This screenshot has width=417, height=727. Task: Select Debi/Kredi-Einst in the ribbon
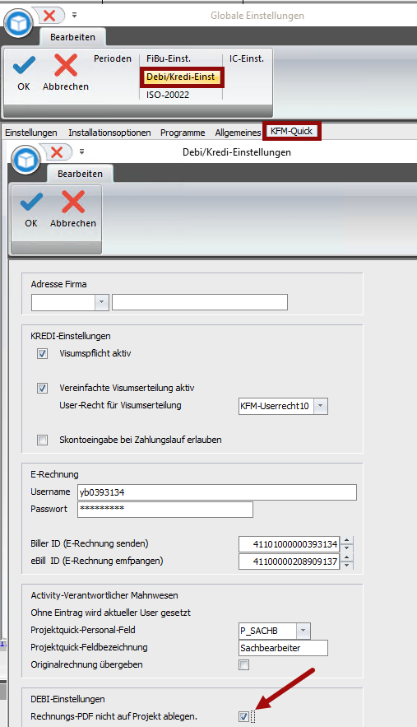click(181, 77)
